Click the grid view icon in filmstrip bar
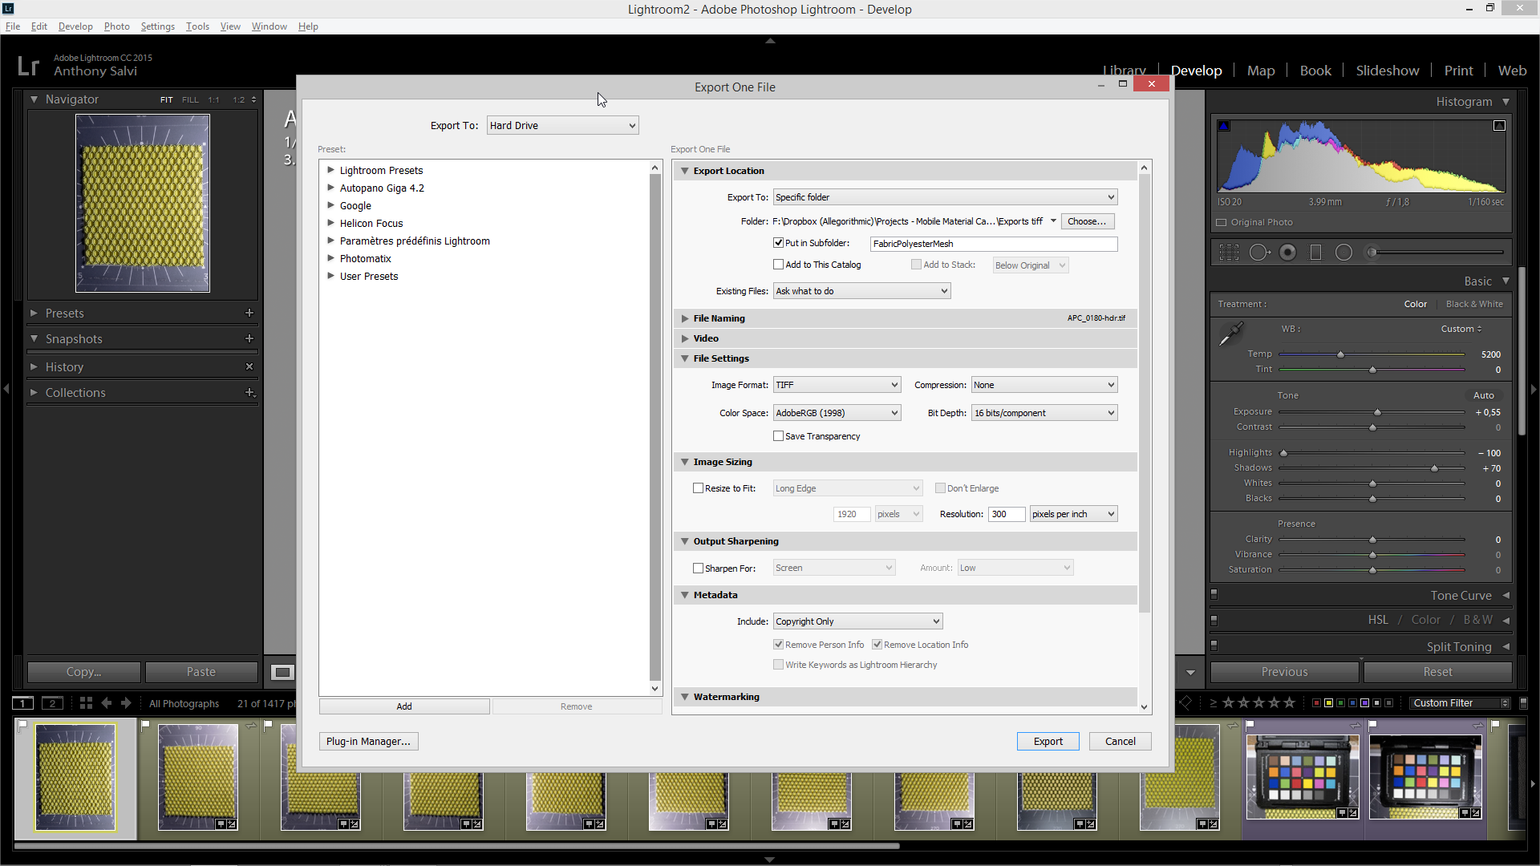This screenshot has height=866, width=1540. (86, 703)
